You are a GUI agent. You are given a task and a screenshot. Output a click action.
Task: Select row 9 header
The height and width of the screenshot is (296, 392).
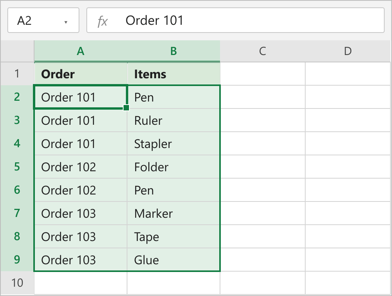point(17,260)
